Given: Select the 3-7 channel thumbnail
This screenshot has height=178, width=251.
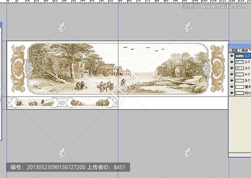Looking at the screenshot, I should 240,68.
